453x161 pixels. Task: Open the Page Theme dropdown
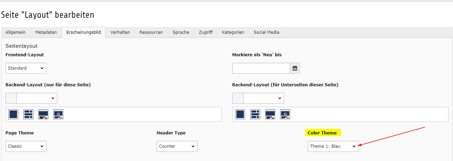(x=26, y=146)
